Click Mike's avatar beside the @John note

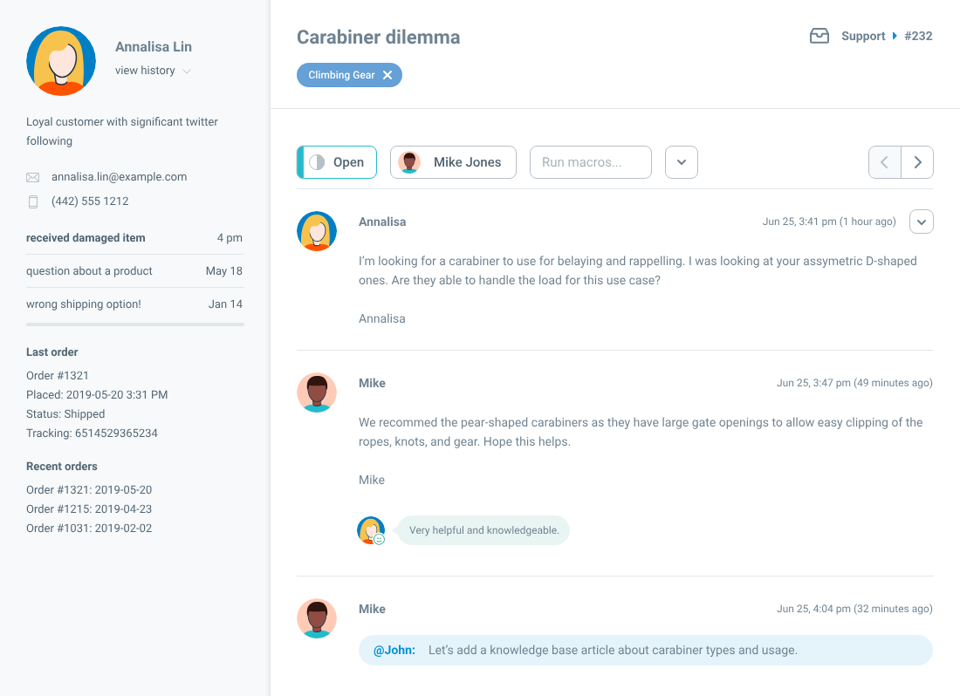tap(317, 618)
